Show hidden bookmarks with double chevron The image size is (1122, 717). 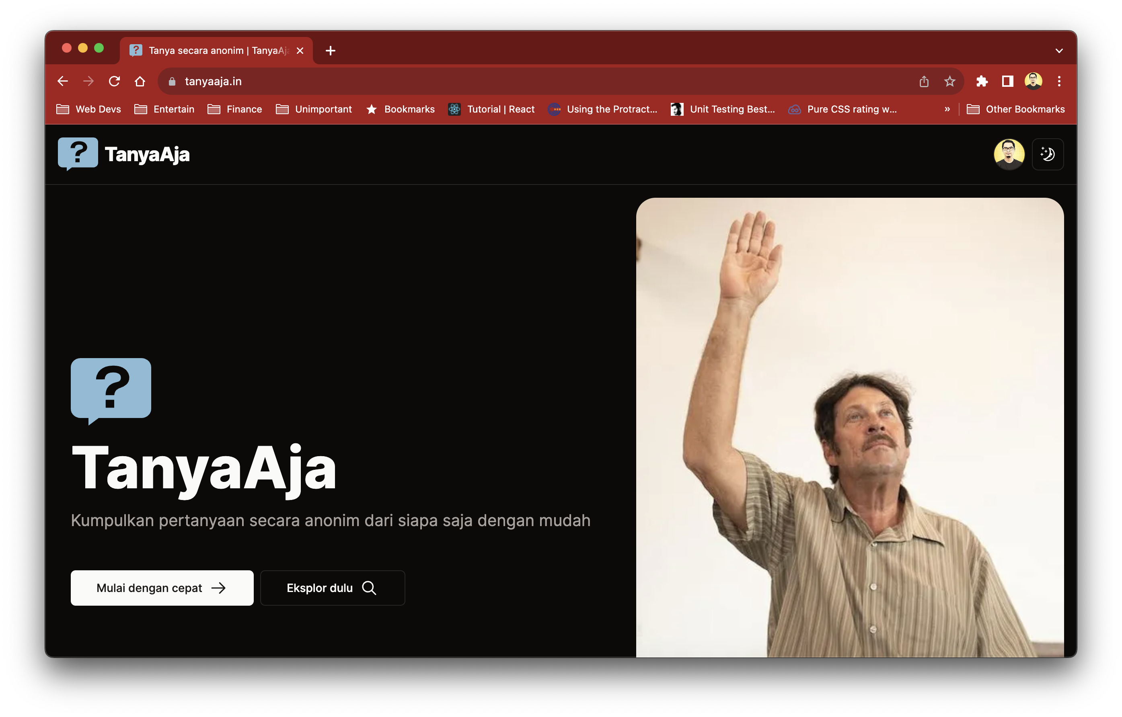947,109
